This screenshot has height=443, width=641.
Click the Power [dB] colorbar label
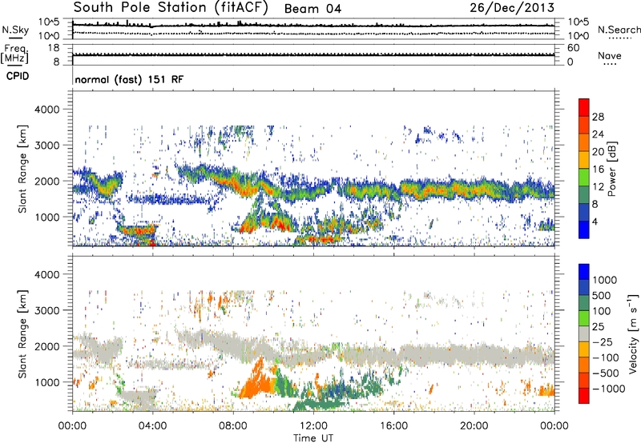612,169
